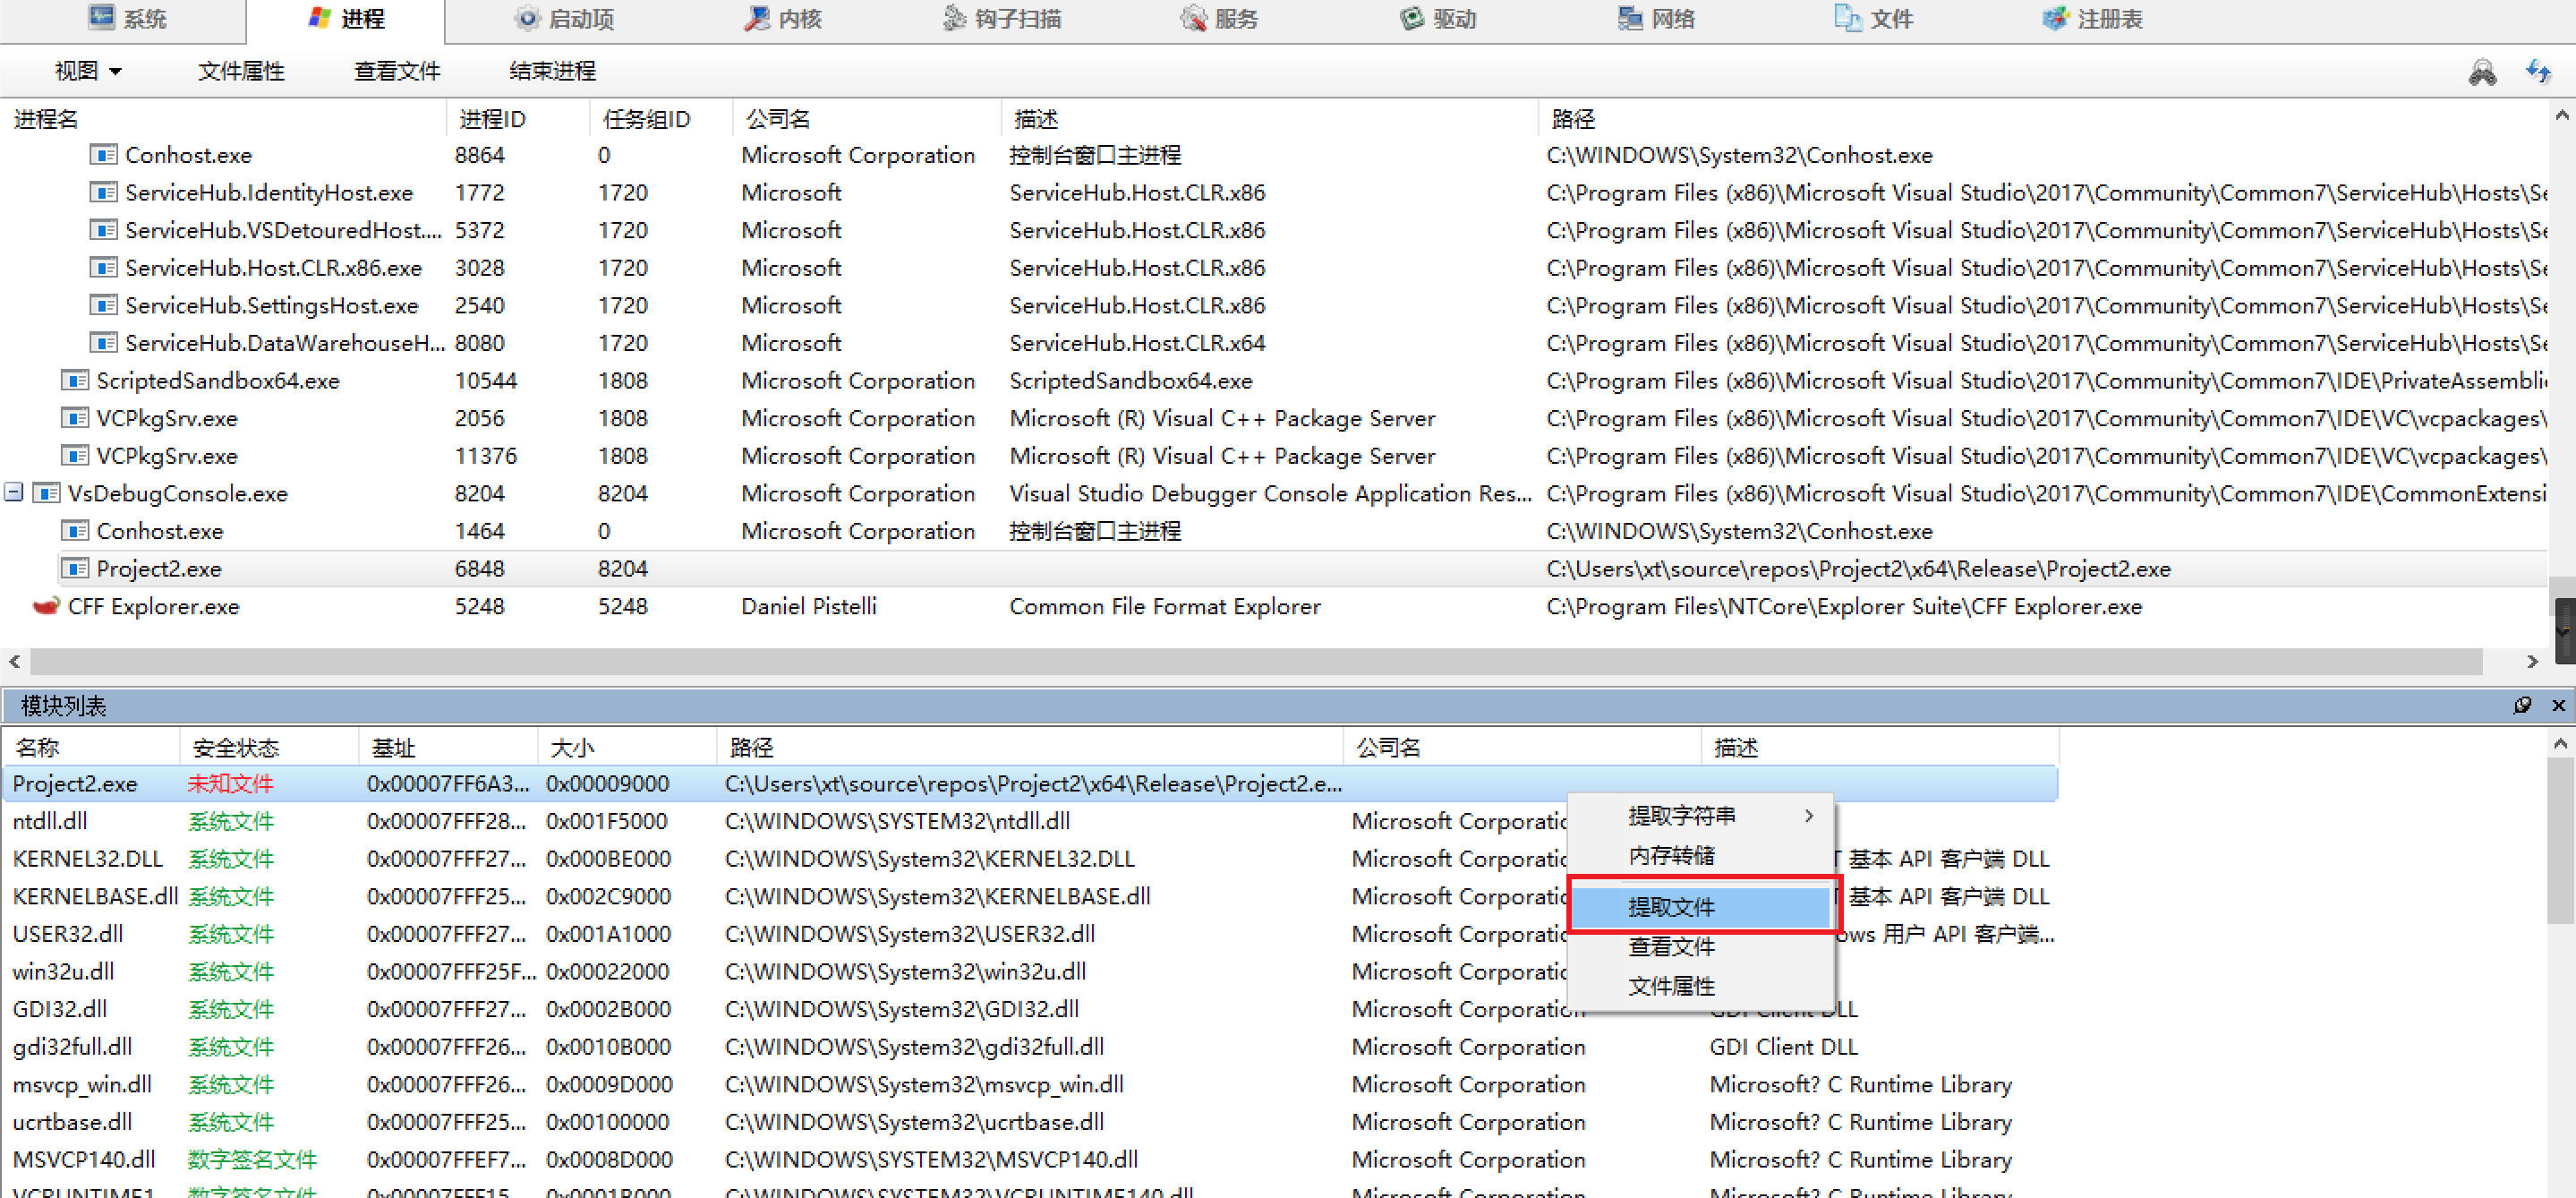Screen dimensions: 2576x1198
Task: Open the 服务 tab
Action: click(x=1219, y=19)
